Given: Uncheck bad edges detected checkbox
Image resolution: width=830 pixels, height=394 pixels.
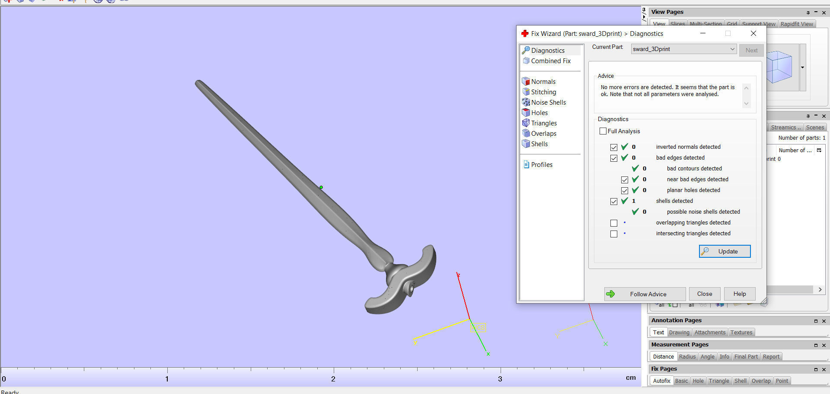Looking at the screenshot, I should [614, 158].
